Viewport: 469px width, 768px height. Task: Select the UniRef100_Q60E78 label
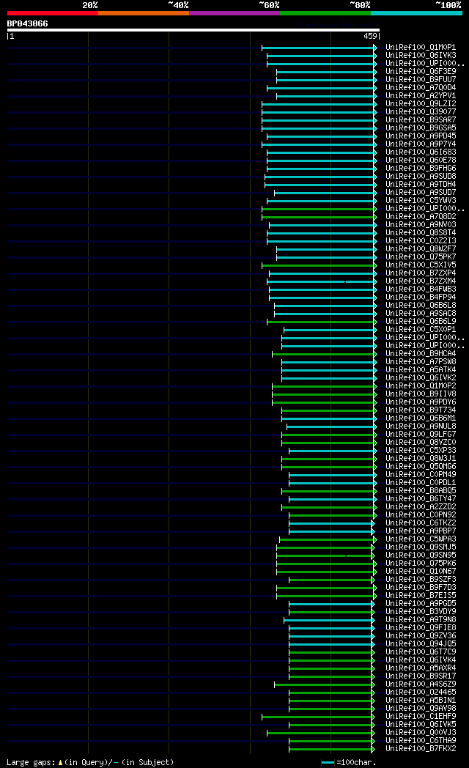pyautogui.click(x=421, y=160)
